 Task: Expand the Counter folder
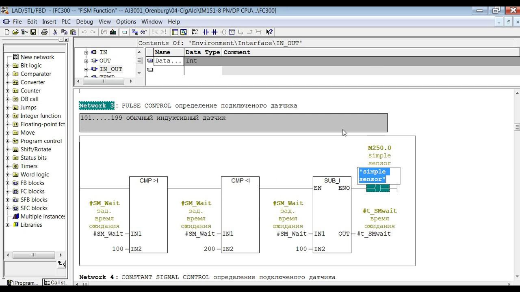point(8,91)
